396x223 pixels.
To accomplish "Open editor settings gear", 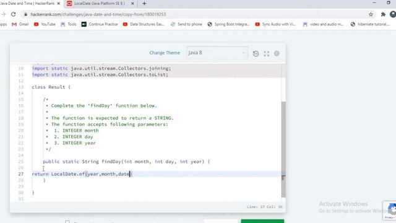I will tap(277, 53).
